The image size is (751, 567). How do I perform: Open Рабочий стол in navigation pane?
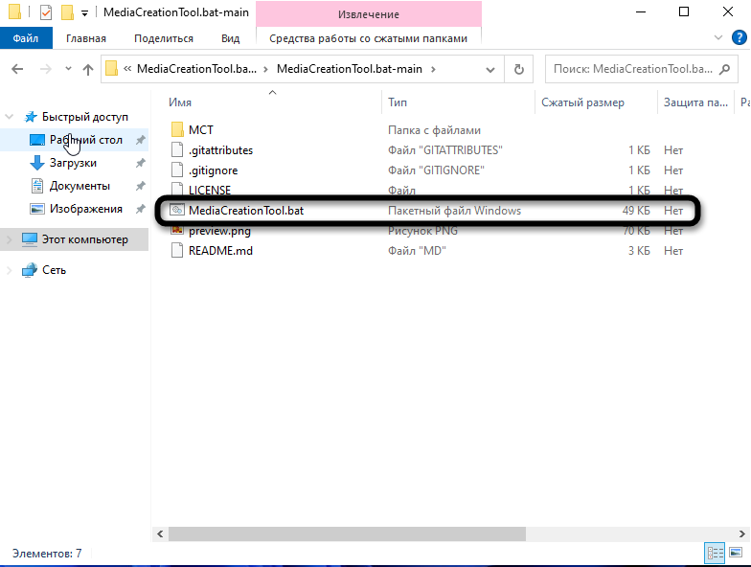tap(86, 140)
